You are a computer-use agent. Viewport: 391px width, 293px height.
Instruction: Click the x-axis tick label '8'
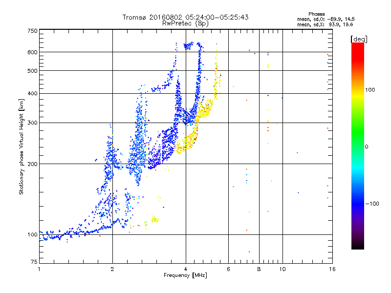tap(259, 269)
